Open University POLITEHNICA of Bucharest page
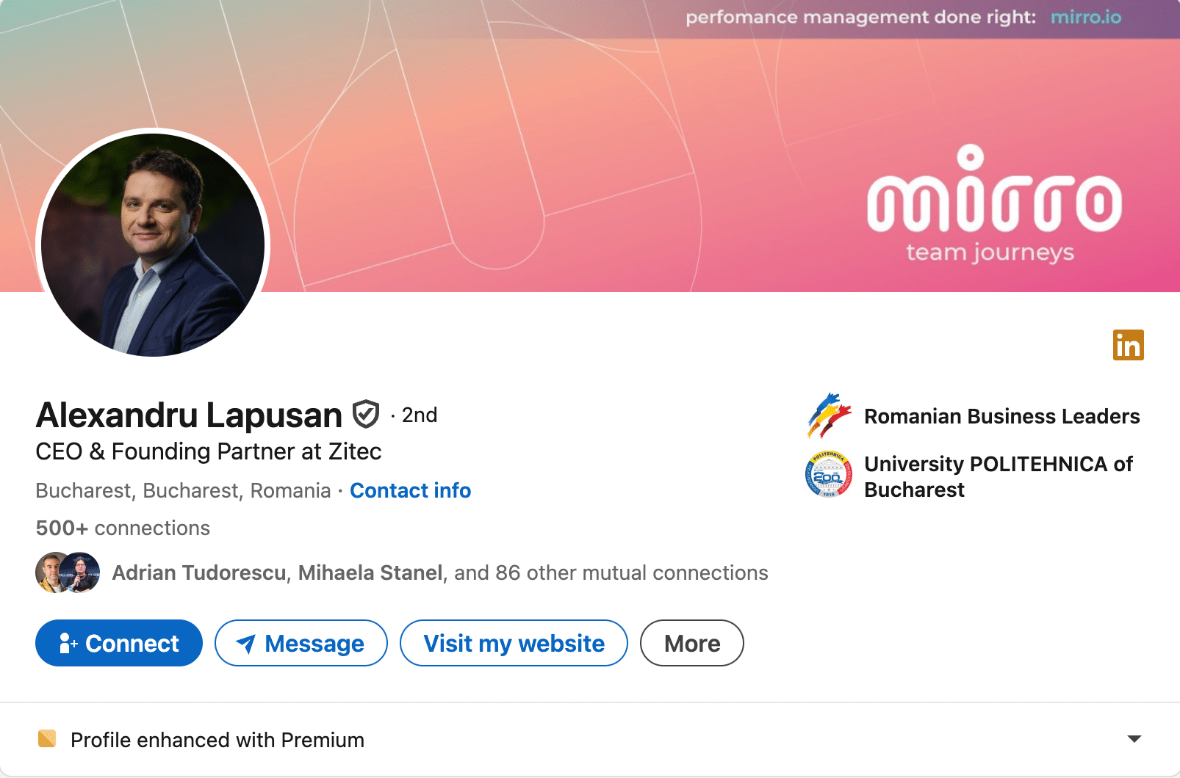 pyautogui.click(x=998, y=476)
